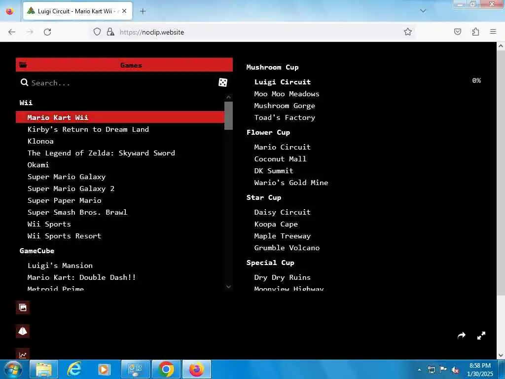Load the Luigi Circuit course
Image resolution: width=505 pixels, height=379 pixels.
click(x=283, y=82)
